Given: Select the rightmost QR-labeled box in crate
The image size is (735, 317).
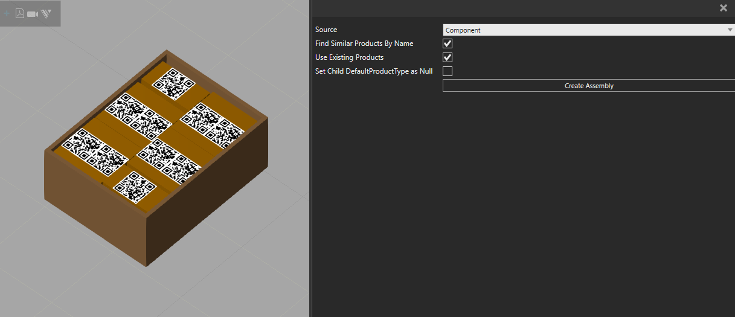Looking at the screenshot, I should point(213,123).
